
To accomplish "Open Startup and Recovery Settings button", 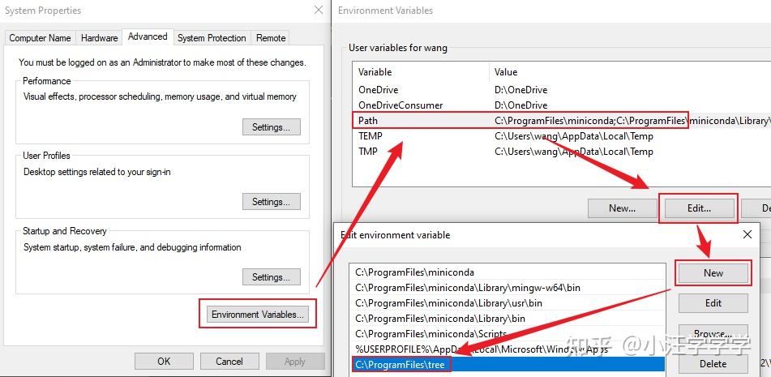I will tap(271, 277).
